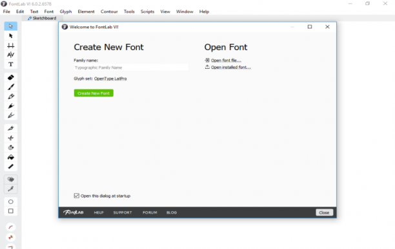Open the Scripts menu
Image resolution: width=395 pixels, height=249 pixels.
coord(147,12)
